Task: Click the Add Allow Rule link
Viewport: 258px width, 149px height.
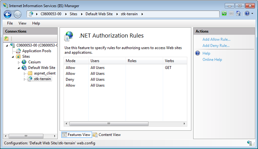Action: [x=216, y=39]
